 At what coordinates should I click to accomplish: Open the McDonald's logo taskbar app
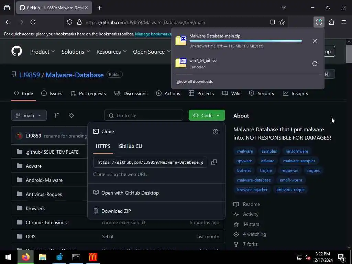pos(93,257)
